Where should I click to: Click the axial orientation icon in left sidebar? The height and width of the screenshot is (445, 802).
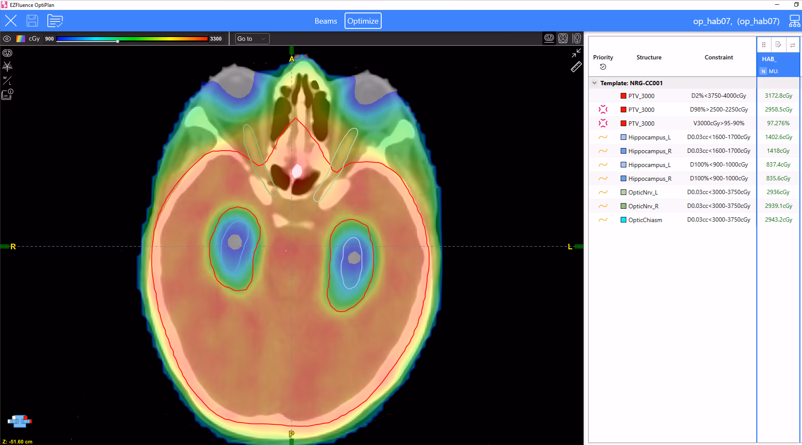[7, 53]
